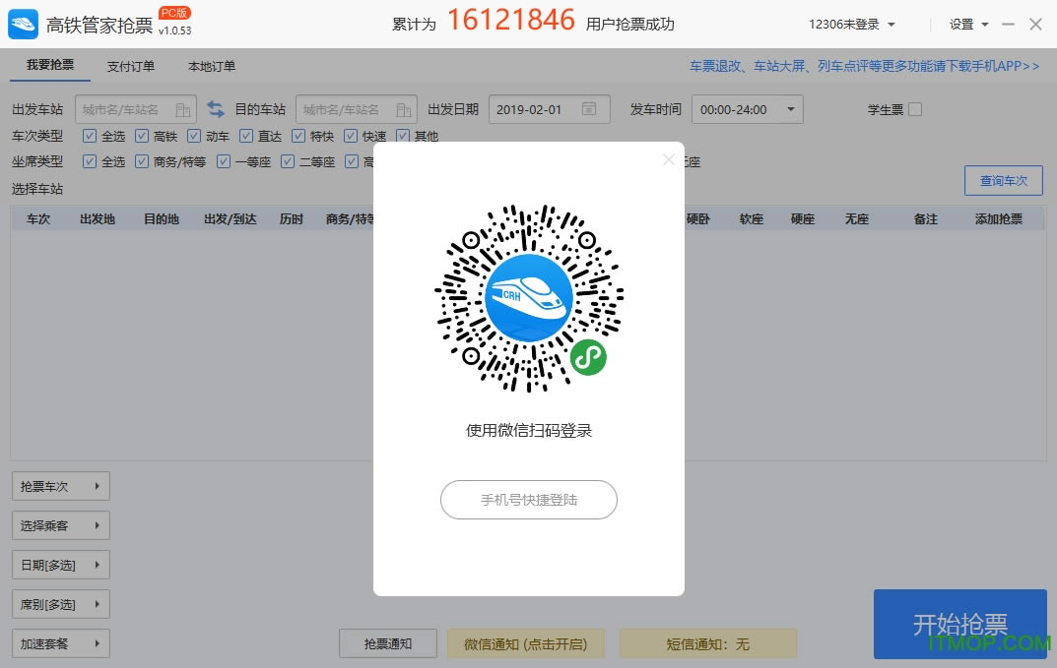Screen dimensions: 1057x668
Task: Click the 目的地 column header
Action: pyautogui.click(x=162, y=218)
